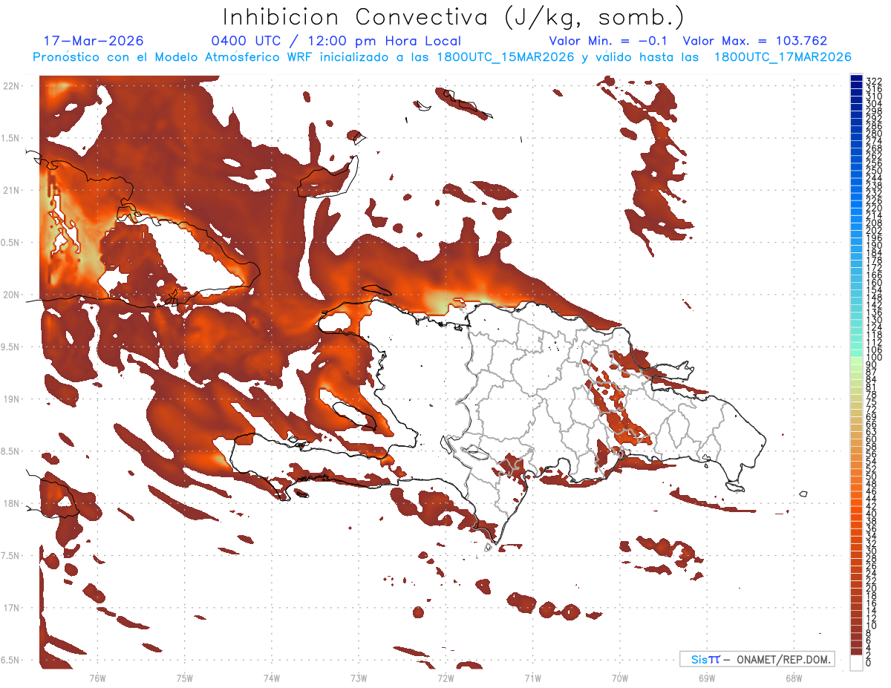
Task: Click the '18N' latitude label
Action: pos(13,503)
